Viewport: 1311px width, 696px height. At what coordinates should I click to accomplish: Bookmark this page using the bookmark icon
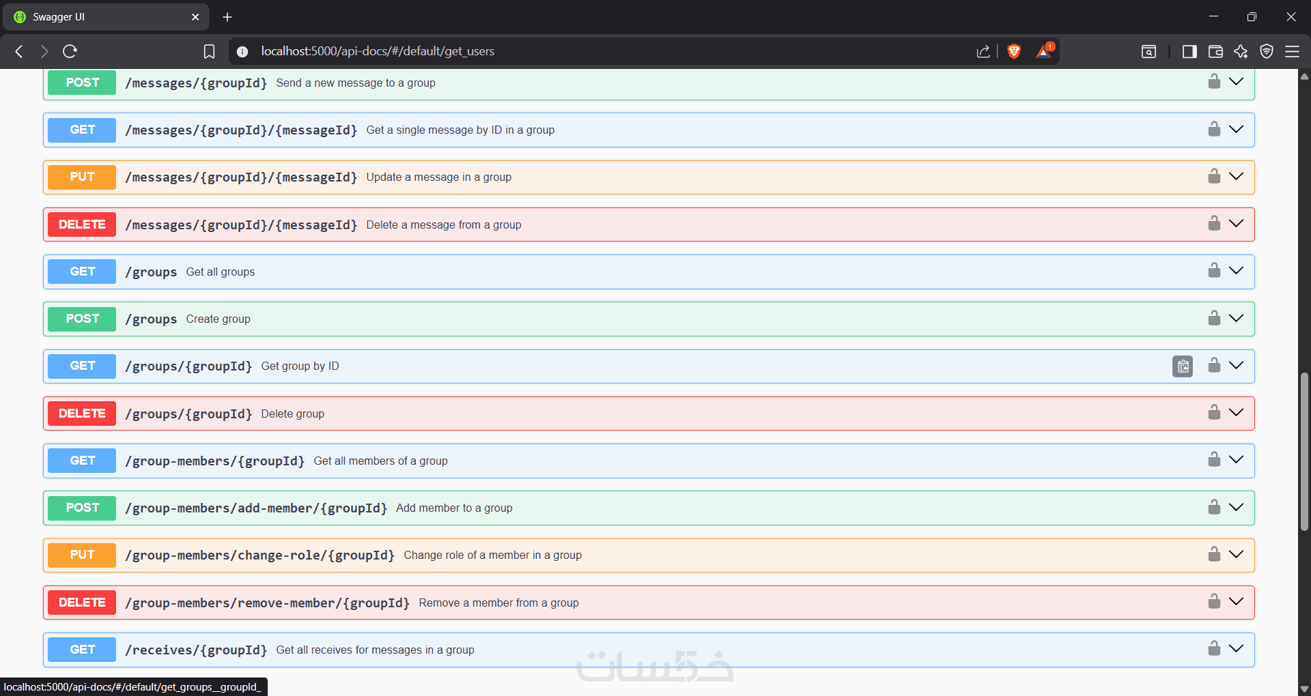point(209,51)
